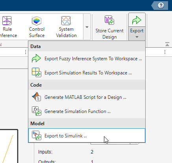
Task: Select Generate Simulation Function
Action: tap(87, 111)
